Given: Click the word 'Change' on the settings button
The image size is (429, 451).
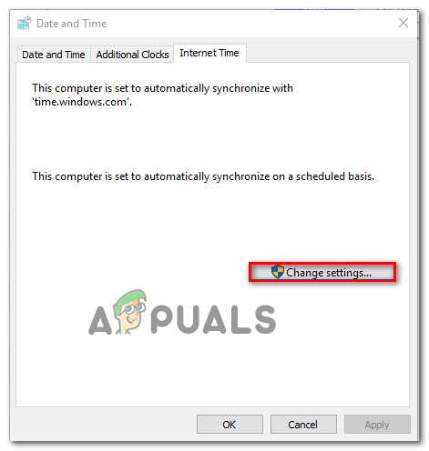Looking at the screenshot, I should (x=304, y=273).
